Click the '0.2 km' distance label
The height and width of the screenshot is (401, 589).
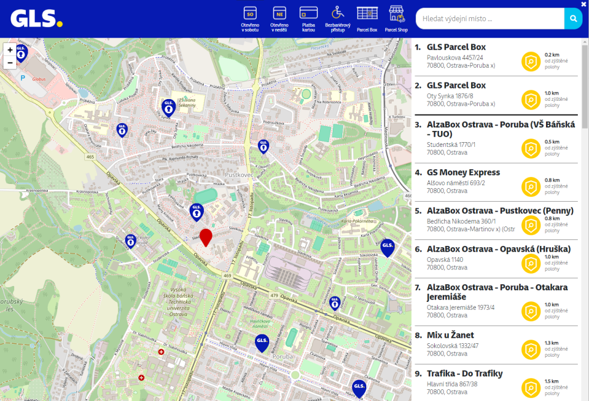552,55
